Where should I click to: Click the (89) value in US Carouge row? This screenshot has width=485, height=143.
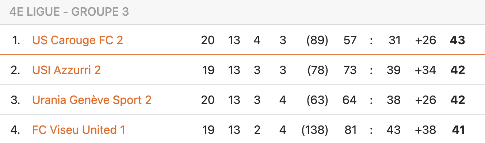[x=317, y=40]
